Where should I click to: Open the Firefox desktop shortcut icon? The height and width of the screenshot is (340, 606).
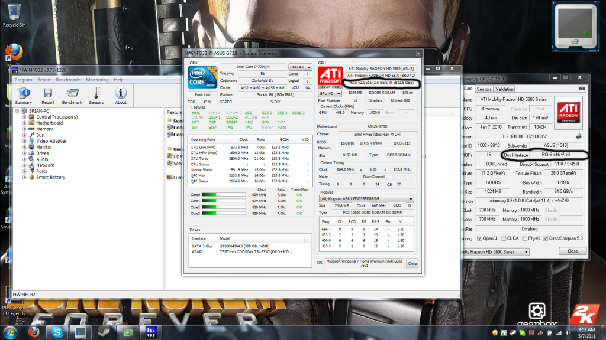click(14, 53)
